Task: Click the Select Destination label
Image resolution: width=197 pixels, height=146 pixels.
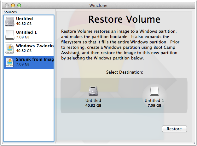Action: (125, 72)
